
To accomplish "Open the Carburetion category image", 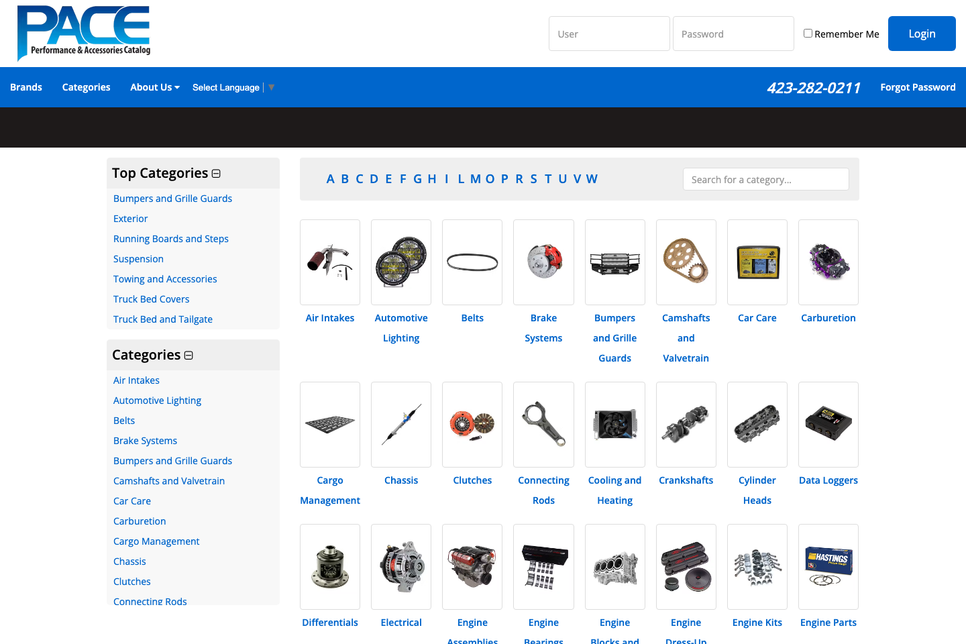I will (x=828, y=262).
